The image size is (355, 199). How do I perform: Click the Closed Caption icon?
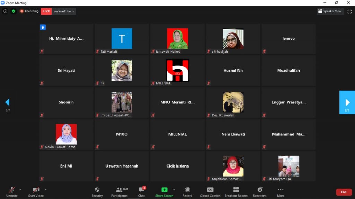coord(210,190)
